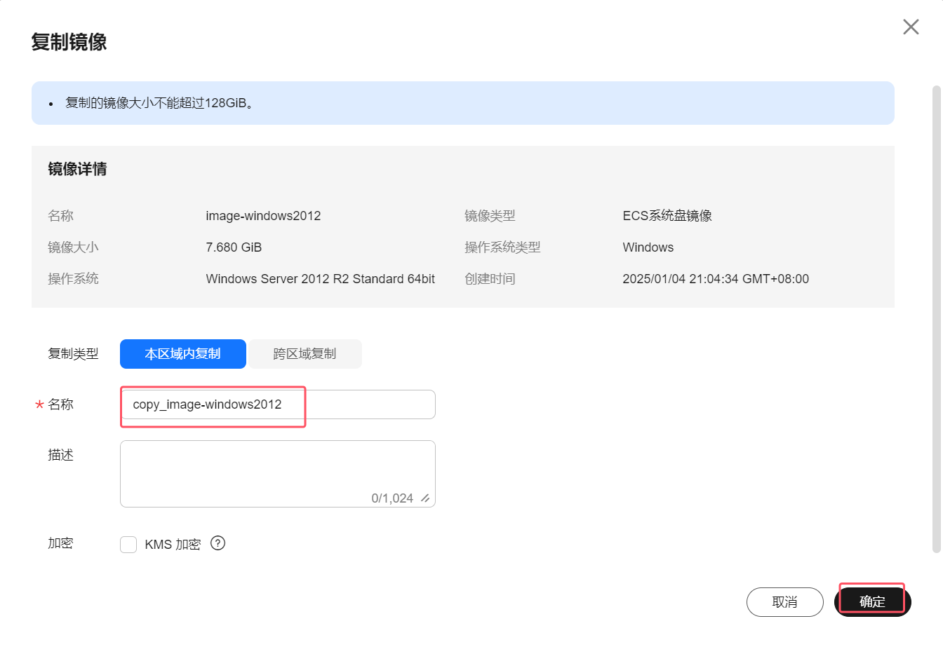The width and height of the screenshot is (943, 647).
Task: Open KMS 加密 help question-mark icon
Action: [x=218, y=543]
